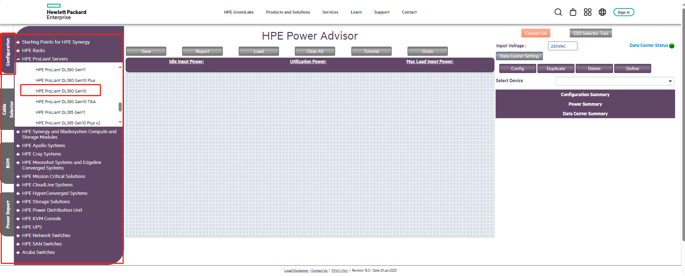Switch to the BOM side tab

(8, 163)
